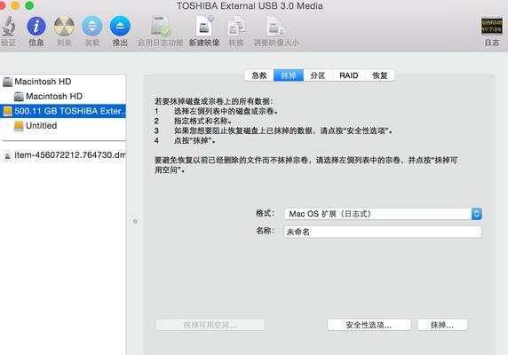Click the Convert (转换) toolbar icon
The image size is (508, 355).
coord(236,27)
